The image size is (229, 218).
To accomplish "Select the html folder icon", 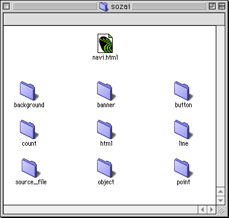I will point(106,129).
